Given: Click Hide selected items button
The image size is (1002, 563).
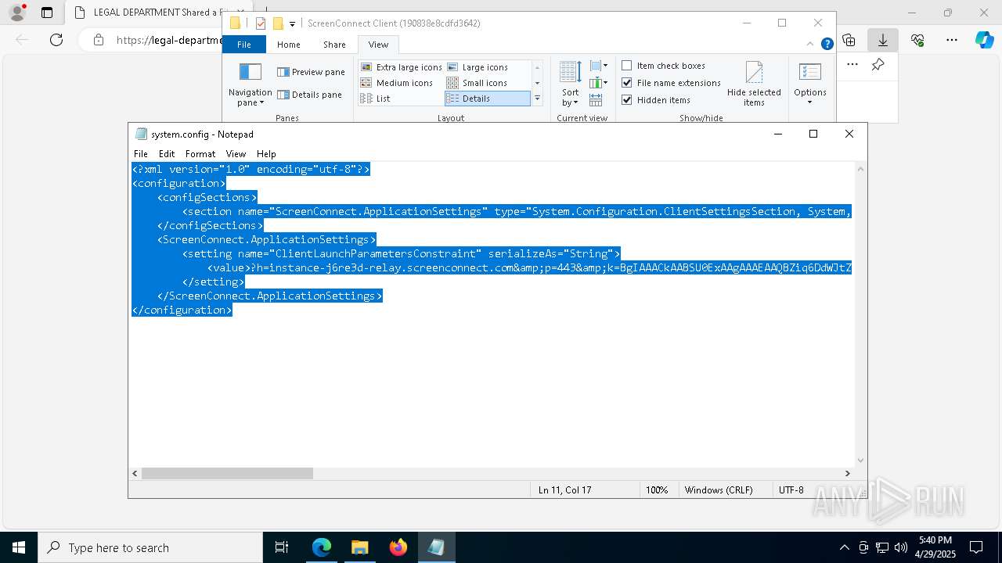Looking at the screenshot, I should click(x=754, y=84).
